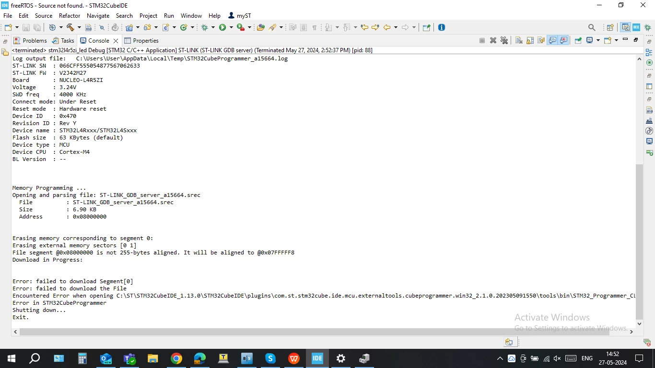Click Remove Launch icon in console toolbar
Image resolution: width=655 pixels, height=368 pixels.
(493, 41)
